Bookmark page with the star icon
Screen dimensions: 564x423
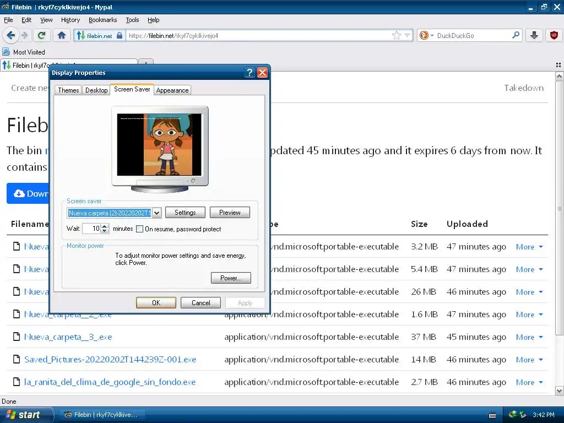(x=396, y=36)
